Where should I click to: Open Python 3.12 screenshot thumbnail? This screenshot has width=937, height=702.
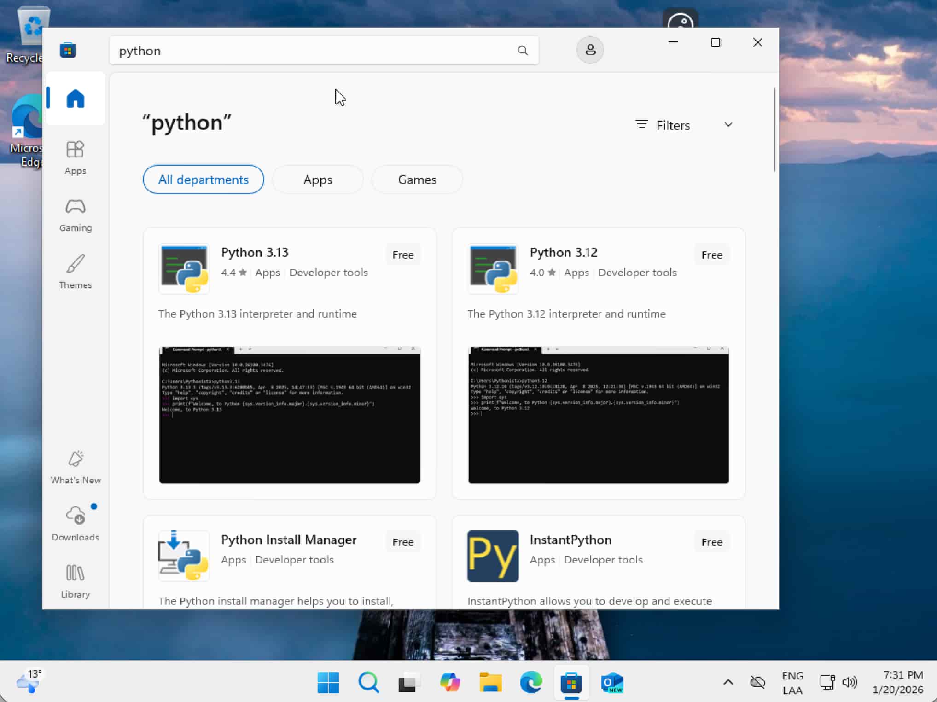pos(598,415)
